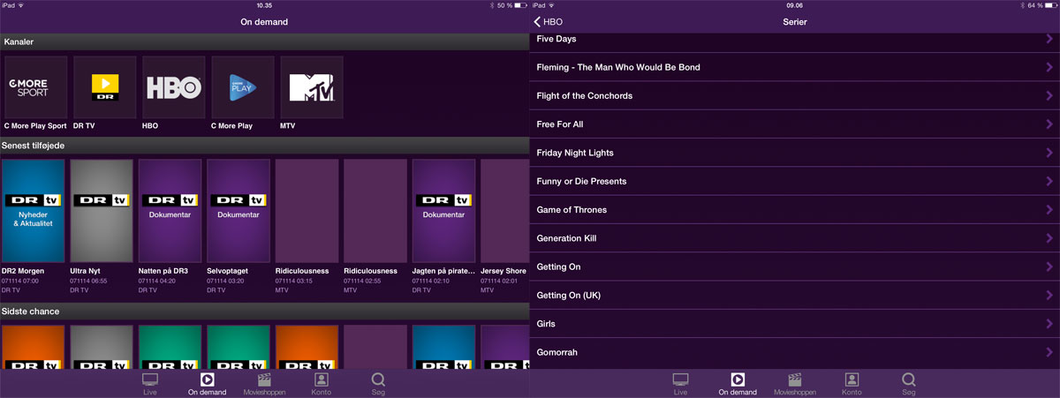Open Selvoptaget thumbnail
Screen dimensions: 1060x398
tap(238, 211)
